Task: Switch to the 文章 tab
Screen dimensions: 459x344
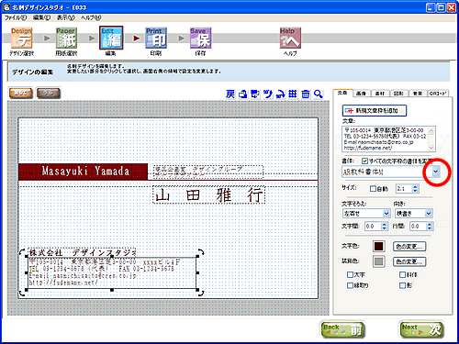Action: [342, 93]
